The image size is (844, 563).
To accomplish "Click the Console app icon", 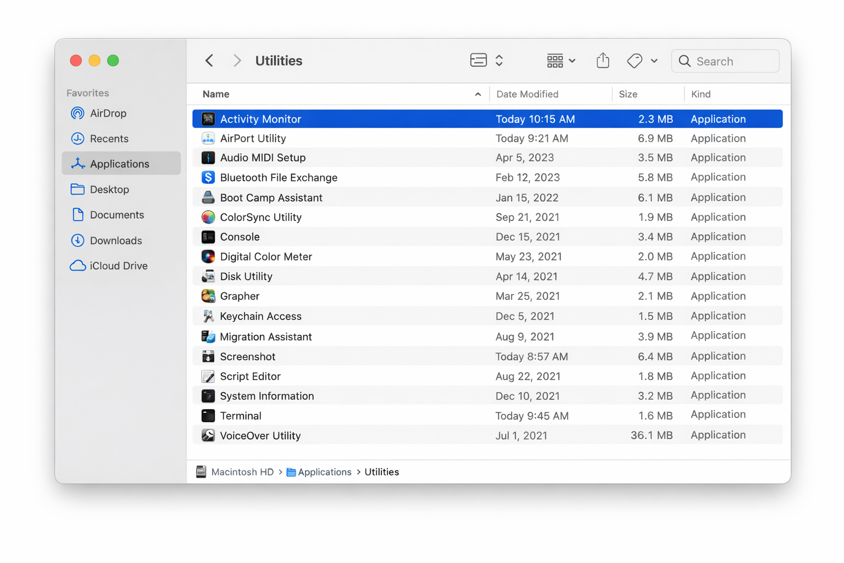I will click(x=208, y=237).
